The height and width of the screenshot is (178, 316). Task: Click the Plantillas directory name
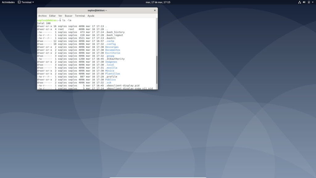click(x=113, y=74)
